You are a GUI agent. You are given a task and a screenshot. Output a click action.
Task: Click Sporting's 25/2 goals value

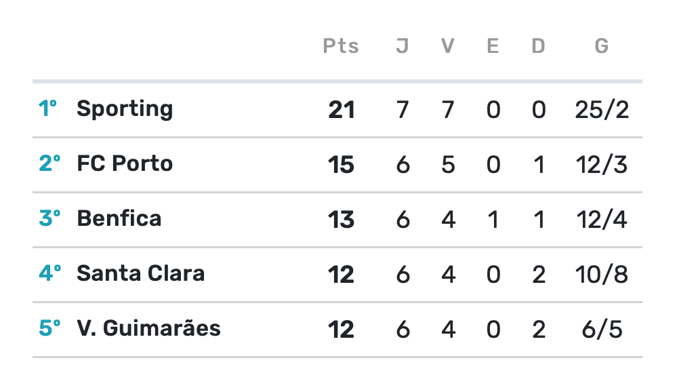pos(601,110)
